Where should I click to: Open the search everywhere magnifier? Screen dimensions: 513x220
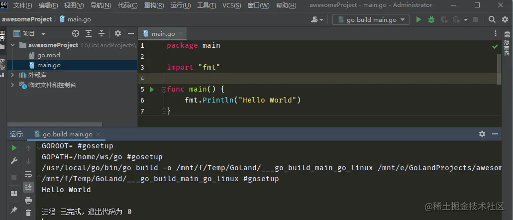point(492,19)
